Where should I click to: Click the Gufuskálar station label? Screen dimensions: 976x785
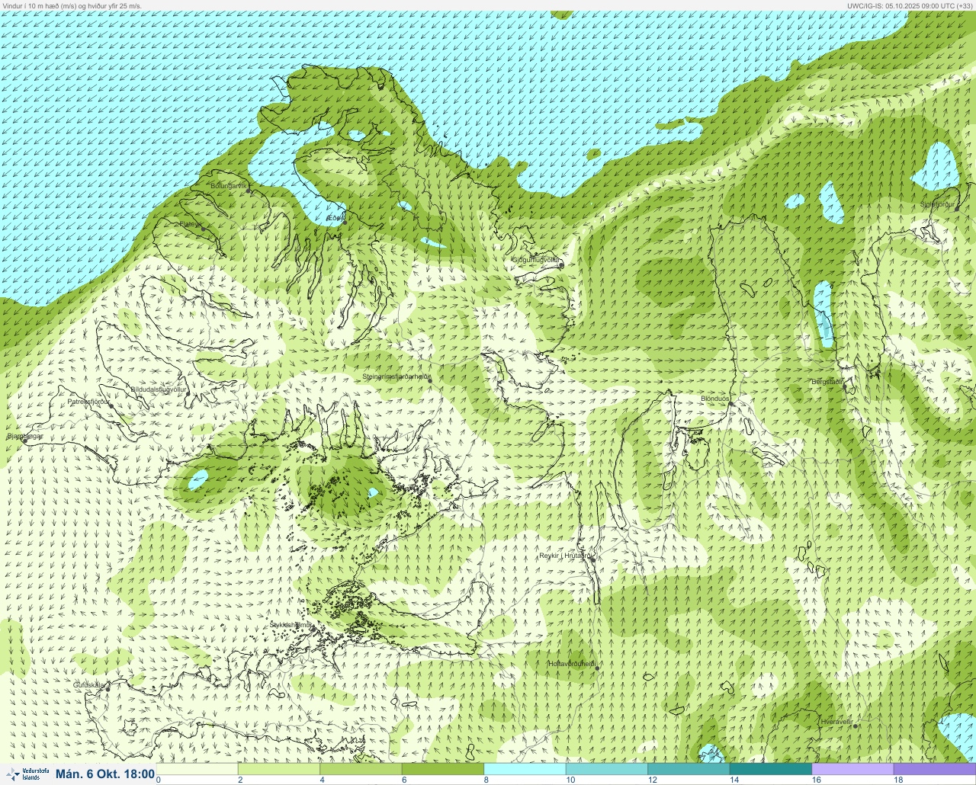coord(89,684)
